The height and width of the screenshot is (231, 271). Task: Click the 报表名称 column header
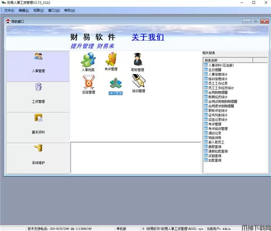(x=228, y=60)
